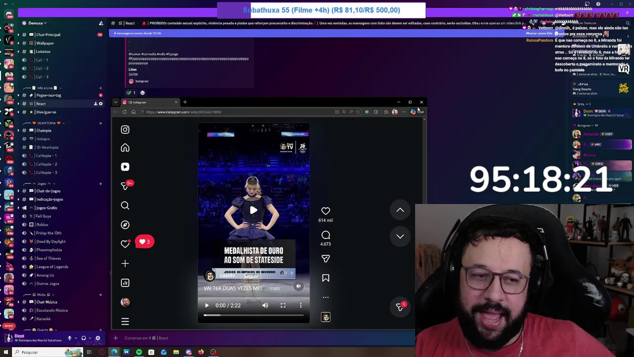The width and height of the screenshot is (634, 357).
Task: Collapse the Mídia category
Action: (x=41, y=295)
